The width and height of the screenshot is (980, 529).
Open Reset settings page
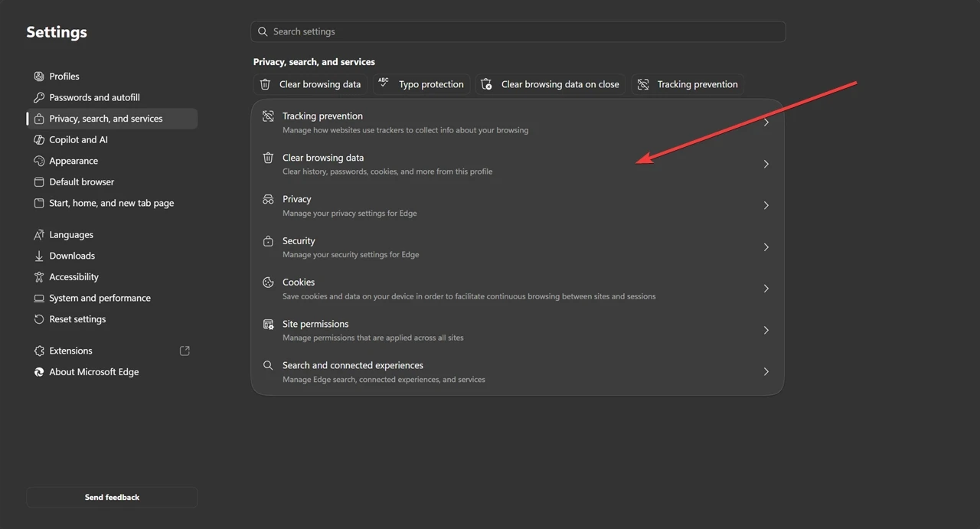coord(112,319)
